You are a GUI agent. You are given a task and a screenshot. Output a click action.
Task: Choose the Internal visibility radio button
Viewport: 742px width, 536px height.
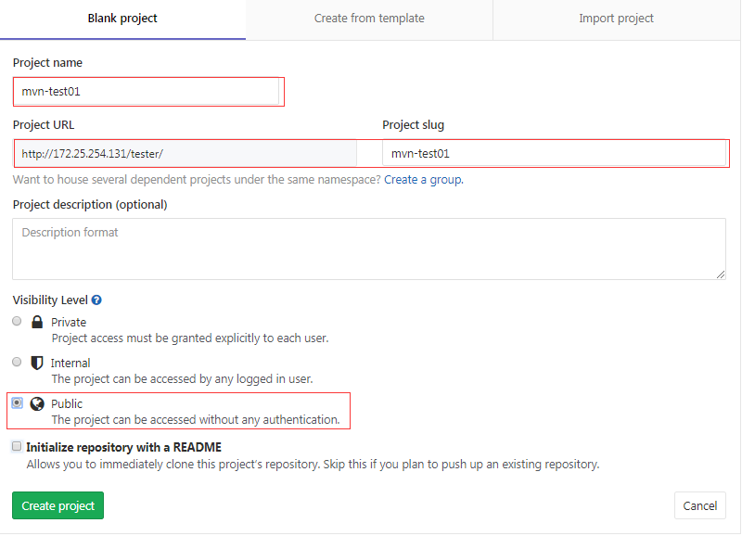coord(17,362)
